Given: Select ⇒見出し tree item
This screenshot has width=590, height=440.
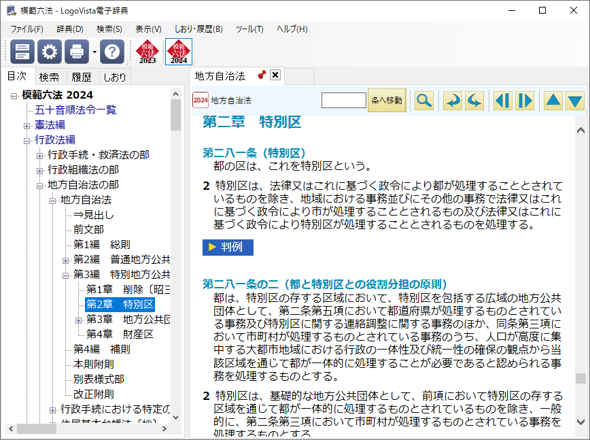Looking at the screenshot, I should pos(94,214).
